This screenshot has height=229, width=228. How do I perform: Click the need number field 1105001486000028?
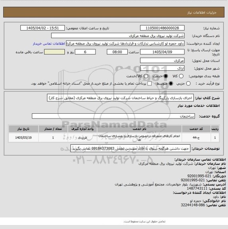(162, 28)
